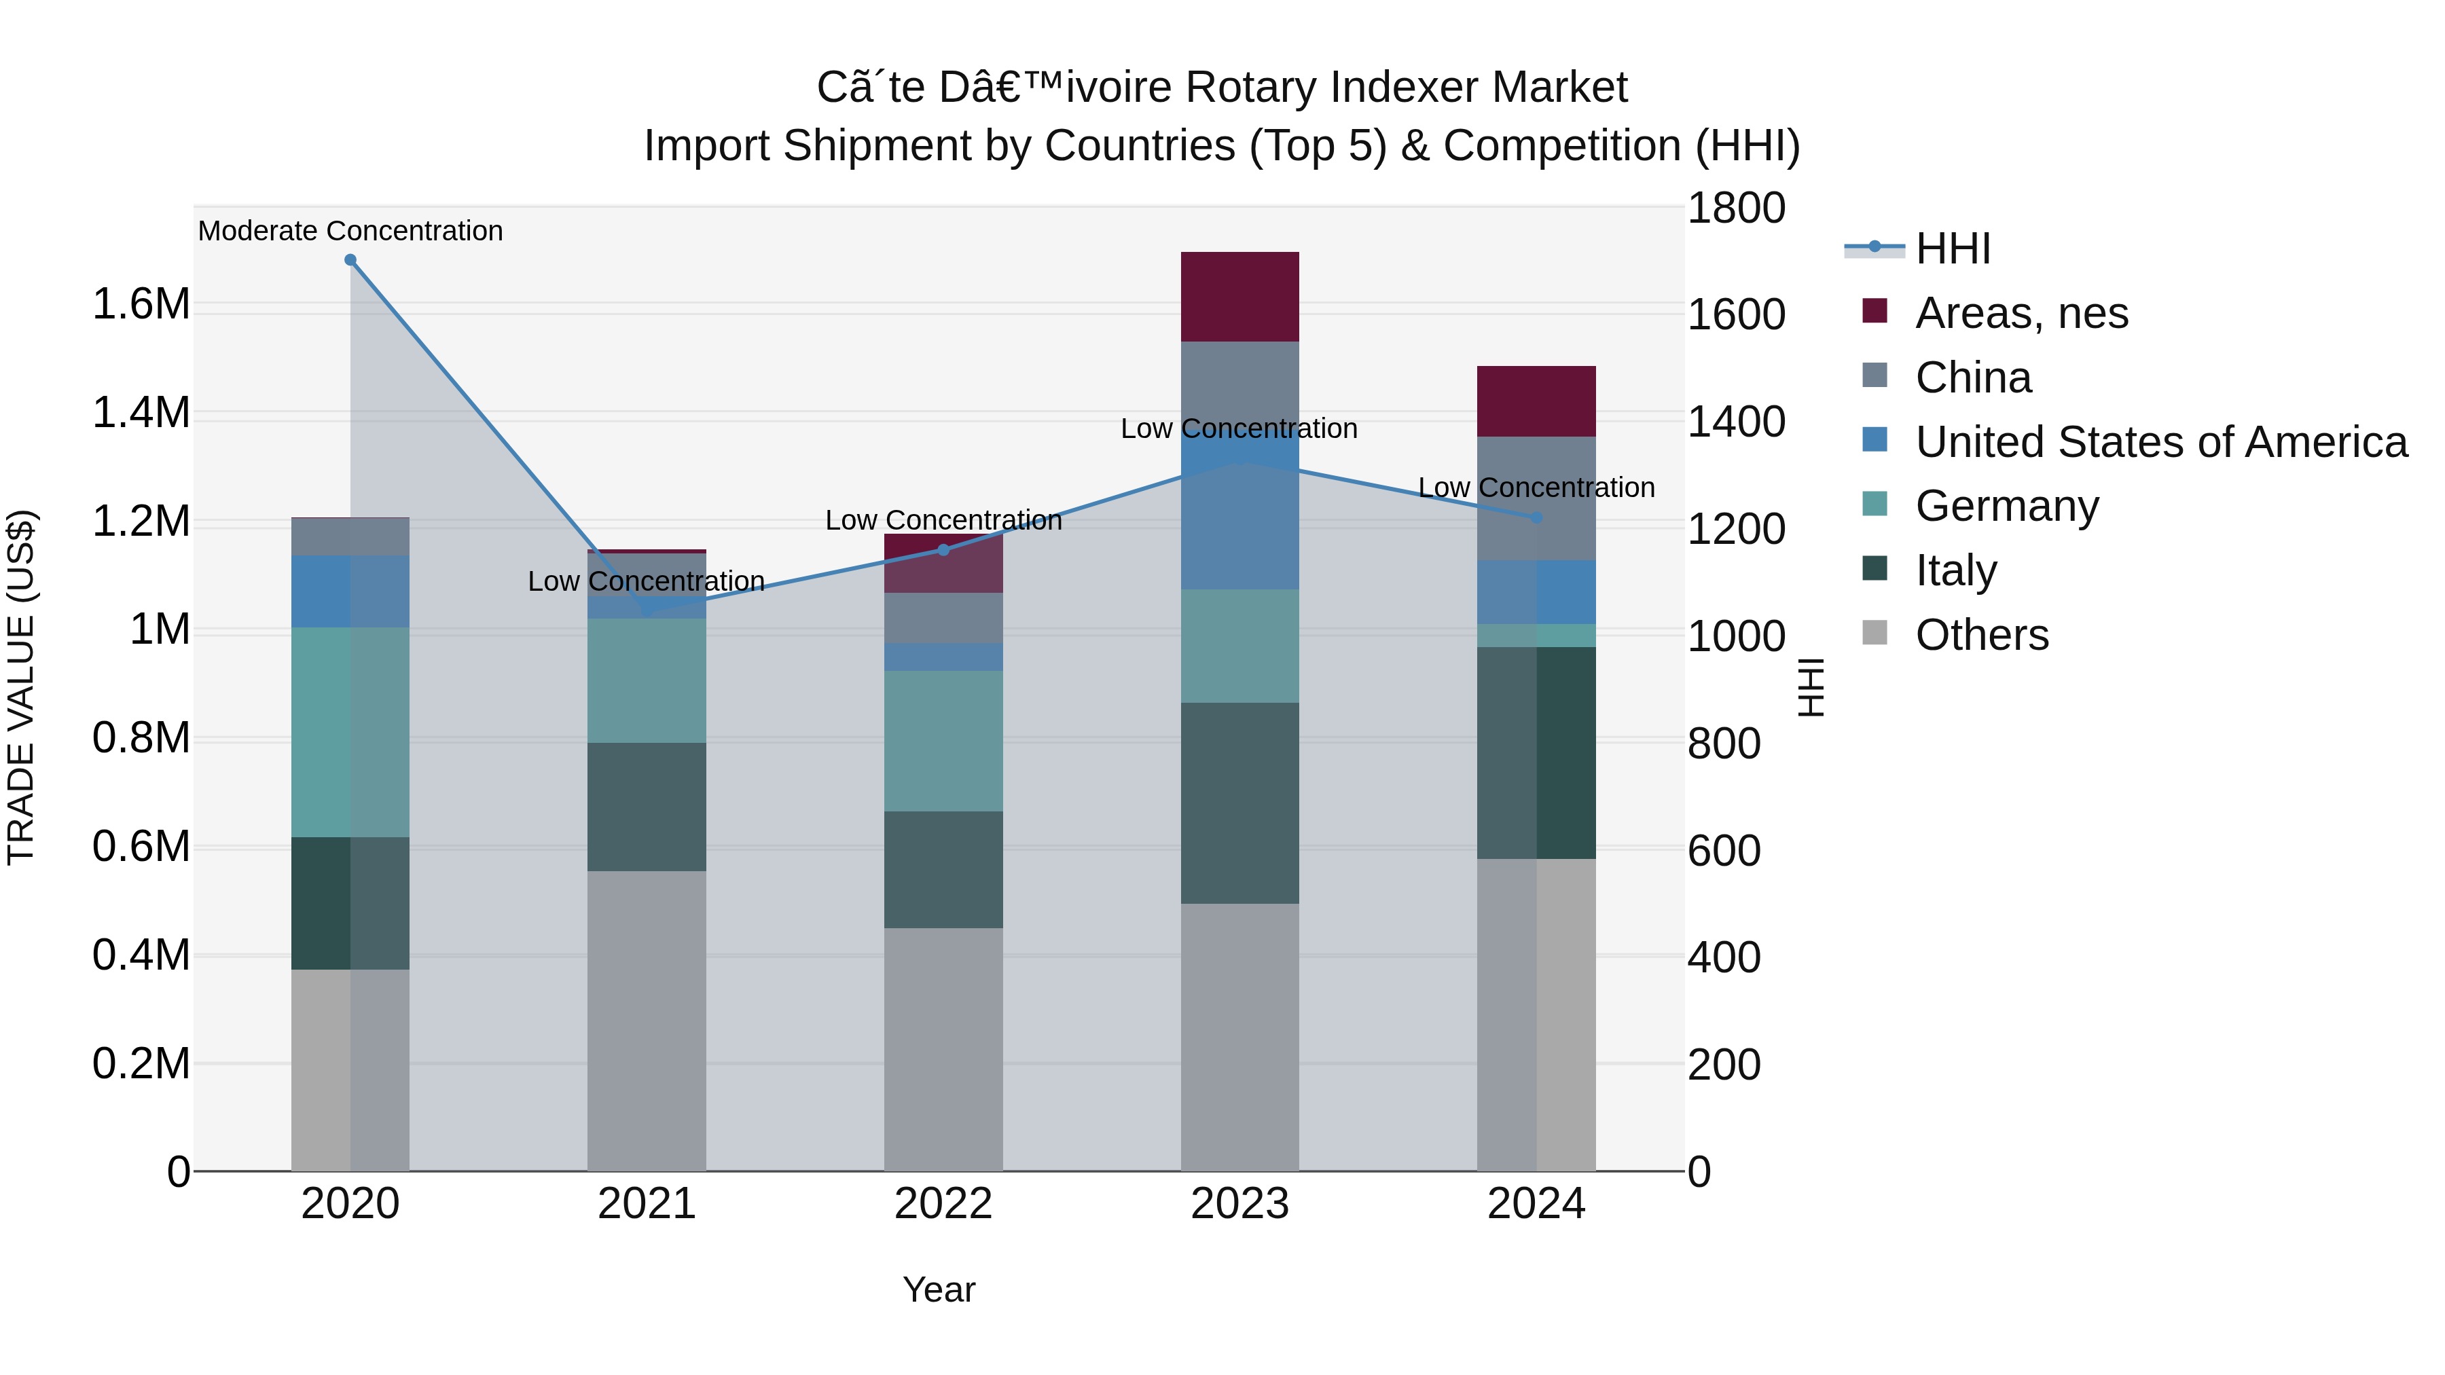Click the 2024 China bar segment
The image size is (2445, 1375).
tap(1537, 498)
